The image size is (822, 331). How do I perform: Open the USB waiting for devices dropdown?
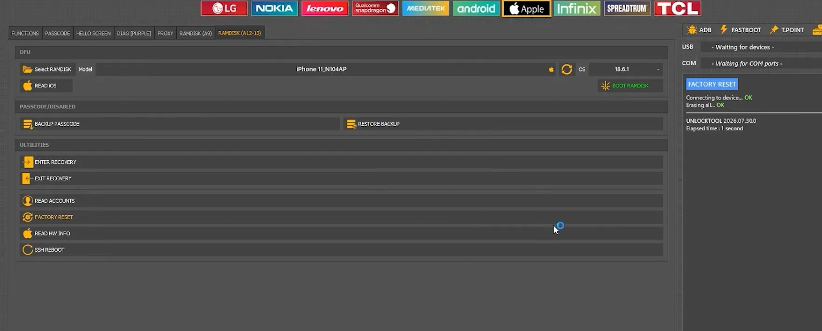(761, 47)
